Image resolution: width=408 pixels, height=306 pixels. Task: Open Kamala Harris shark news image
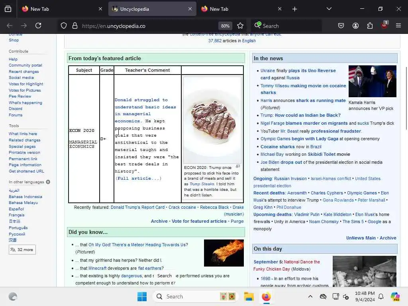pos(373,81)
